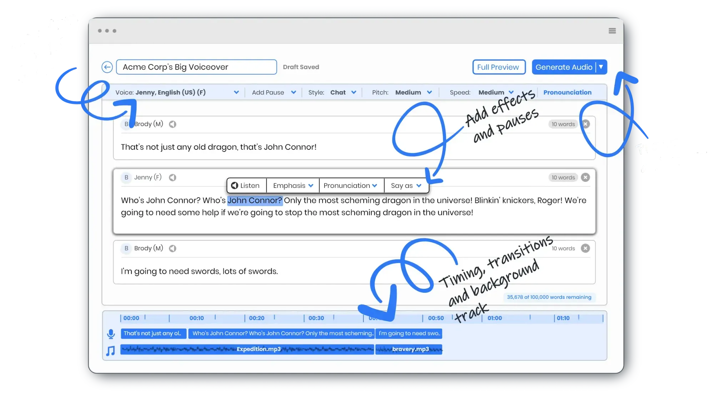
Task: Open the Pronounciation link in toolbar
Action: (x=567, y=92)
